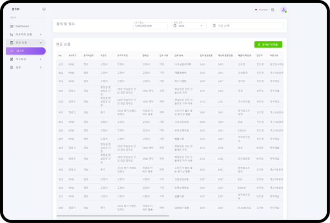Viewport: 330px width, 223px height.
Task: Click the Dashboard menu icon
Action: 12,26
